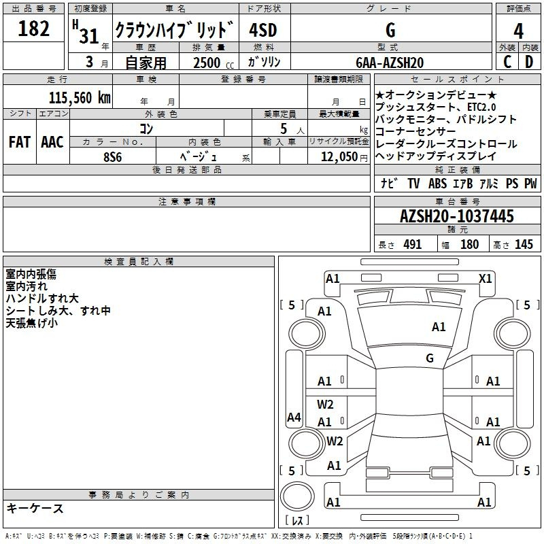This screenshot has width=544, height=544.
Task: Click the キーケース office note
Action: tap(35, 509)
